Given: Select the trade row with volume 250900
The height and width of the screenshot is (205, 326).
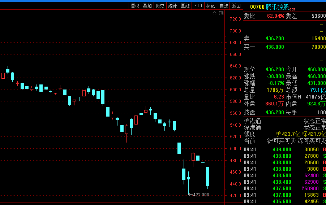Looking at the screenshot, I should (x=284, y=188).
